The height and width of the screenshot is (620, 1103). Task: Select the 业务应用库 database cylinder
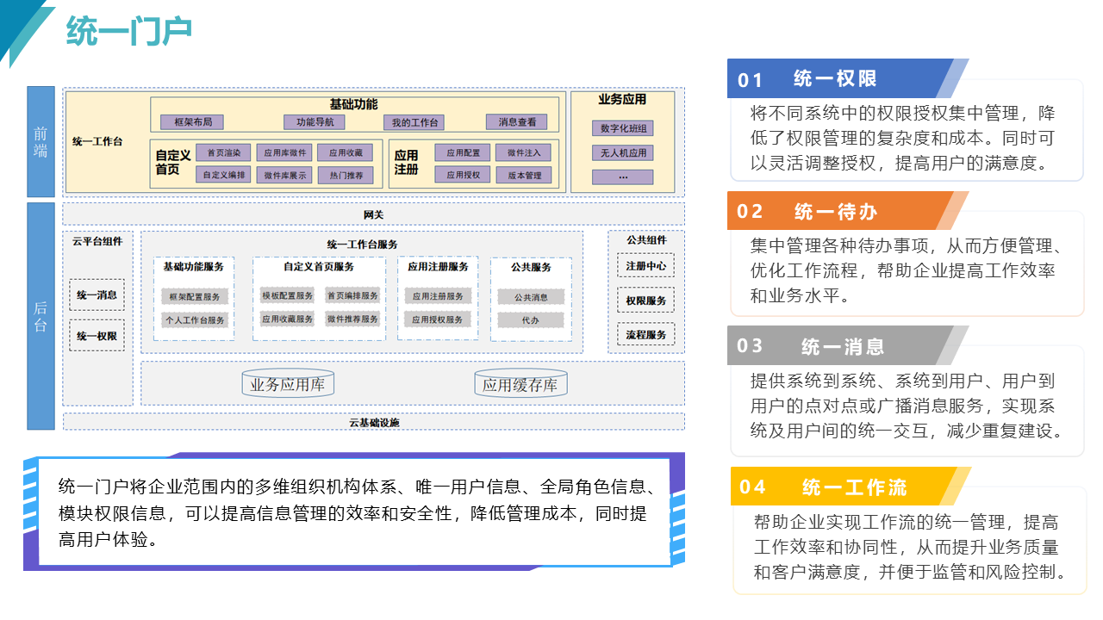288,384
